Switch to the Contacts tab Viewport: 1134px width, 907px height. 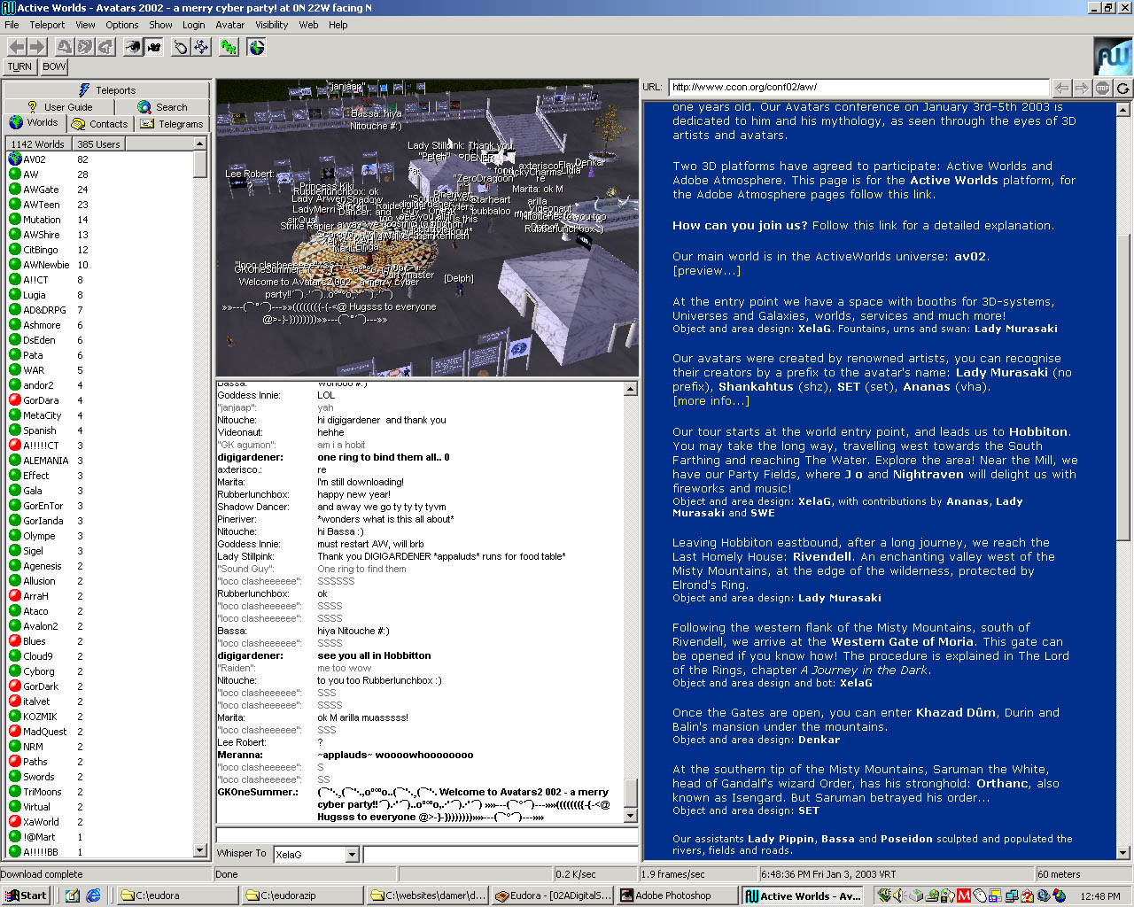[99, 124]
